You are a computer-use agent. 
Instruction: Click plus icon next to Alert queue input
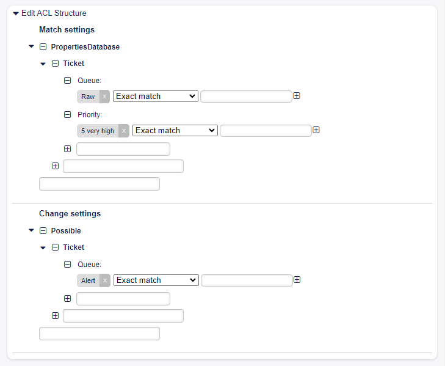(297, 280)
